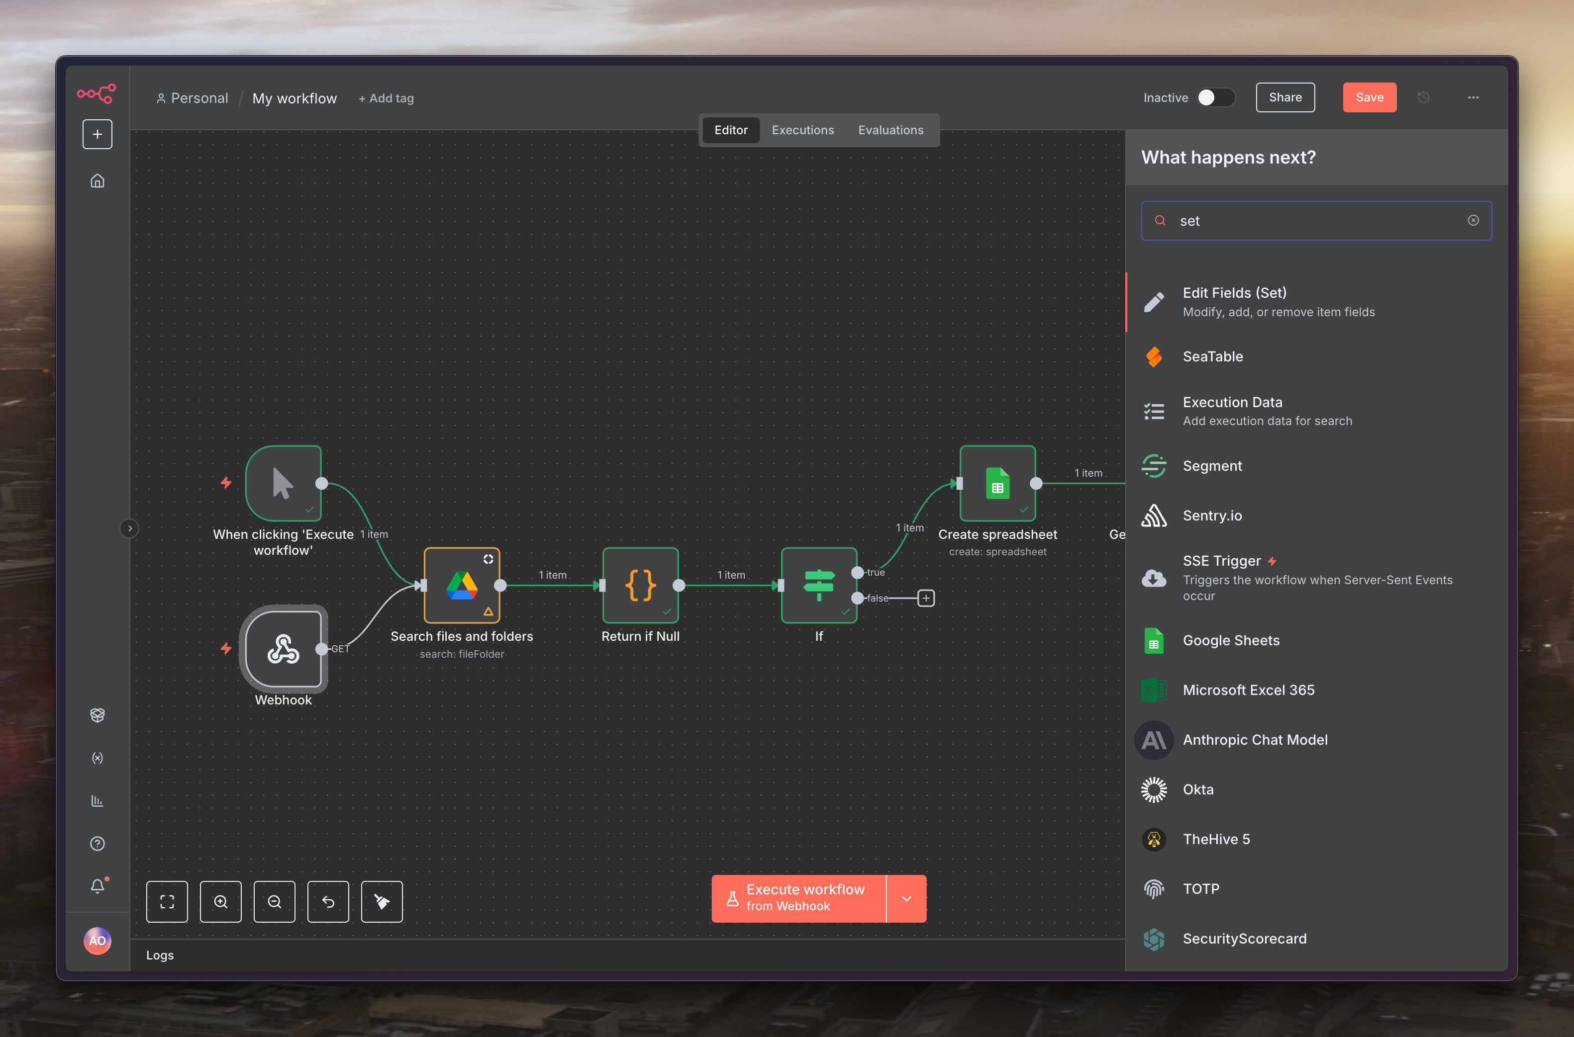Open the notifications bell icon
This screenshot has width=1574, height=1037.
[98, 885]
